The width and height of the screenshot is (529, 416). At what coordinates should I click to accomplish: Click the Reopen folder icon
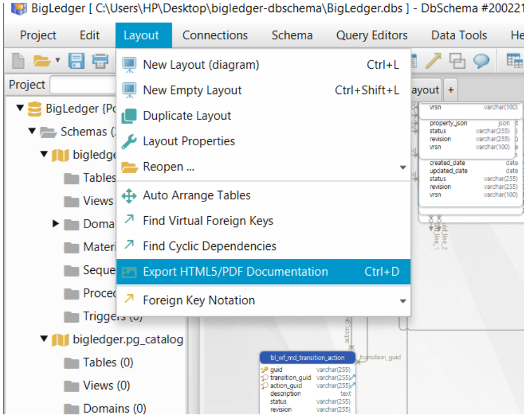[x=130, y=167]
